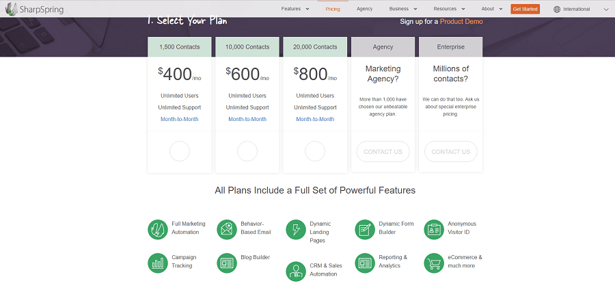Click the Behavior-Based Email envelope icon
615x292 pixels.
pyautogui.click(x=227, y=229)
